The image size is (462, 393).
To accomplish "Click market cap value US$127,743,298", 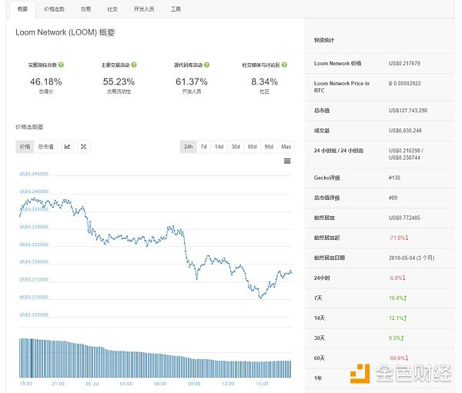I will 408,111.
